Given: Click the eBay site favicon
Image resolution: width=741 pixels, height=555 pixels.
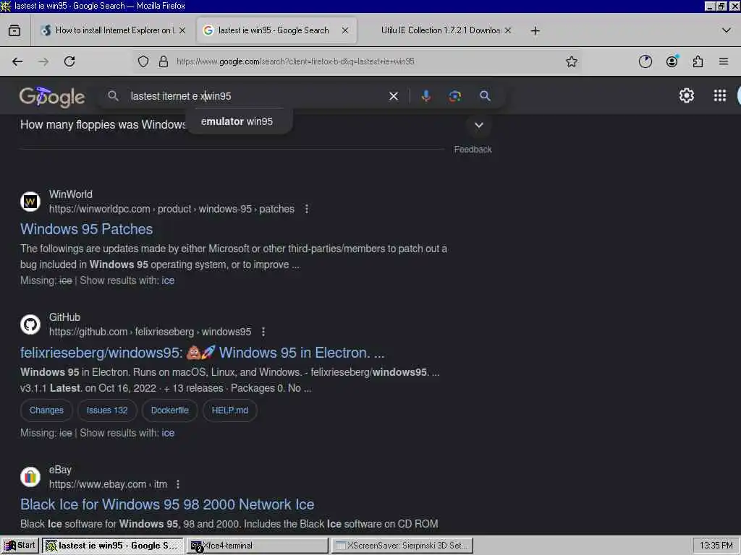Looking at the screenshot, I should coord(30,477).
